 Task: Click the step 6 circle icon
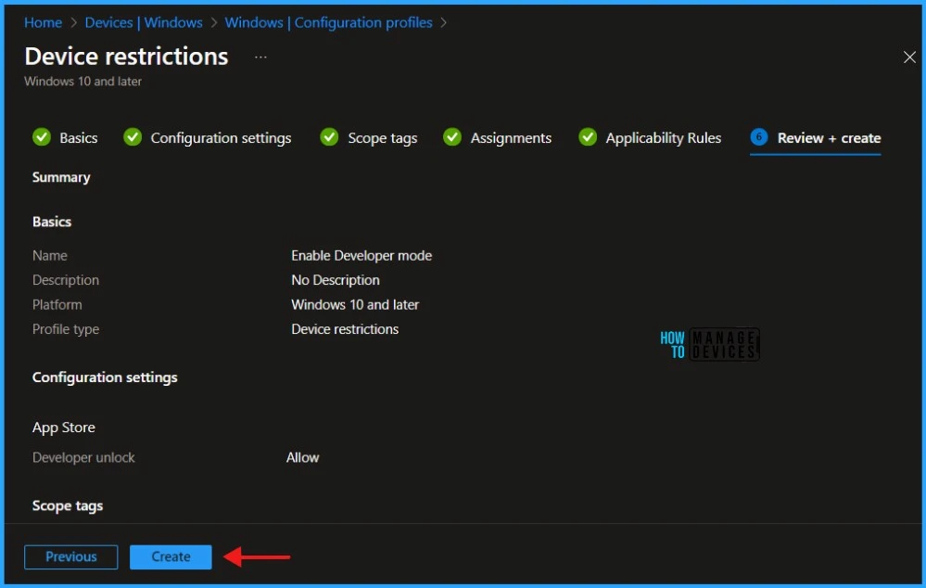pos(759,137)
